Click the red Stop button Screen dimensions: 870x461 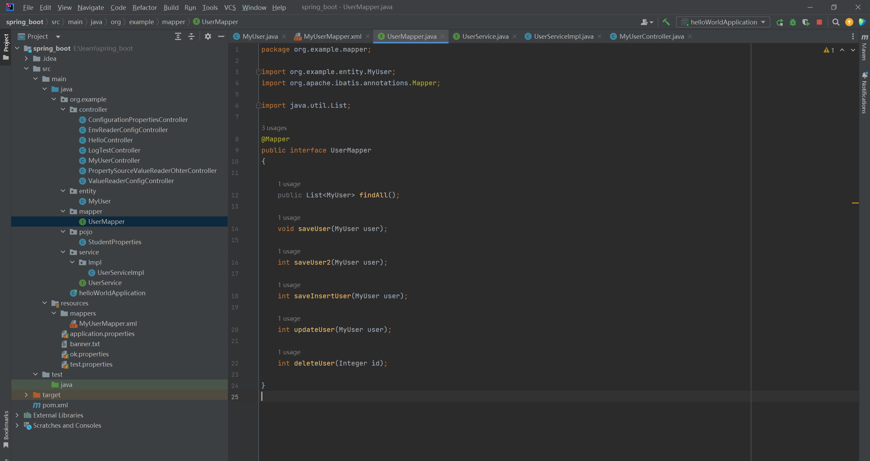[x=819, y=22]
